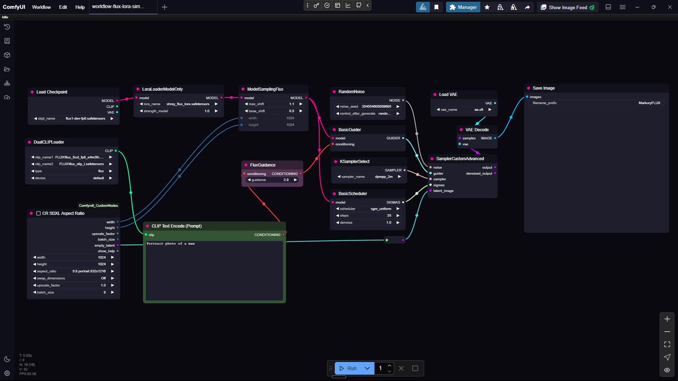Open sampler_name dropdown
Screen dimensions: 678x381
click(x=369, y=177)
